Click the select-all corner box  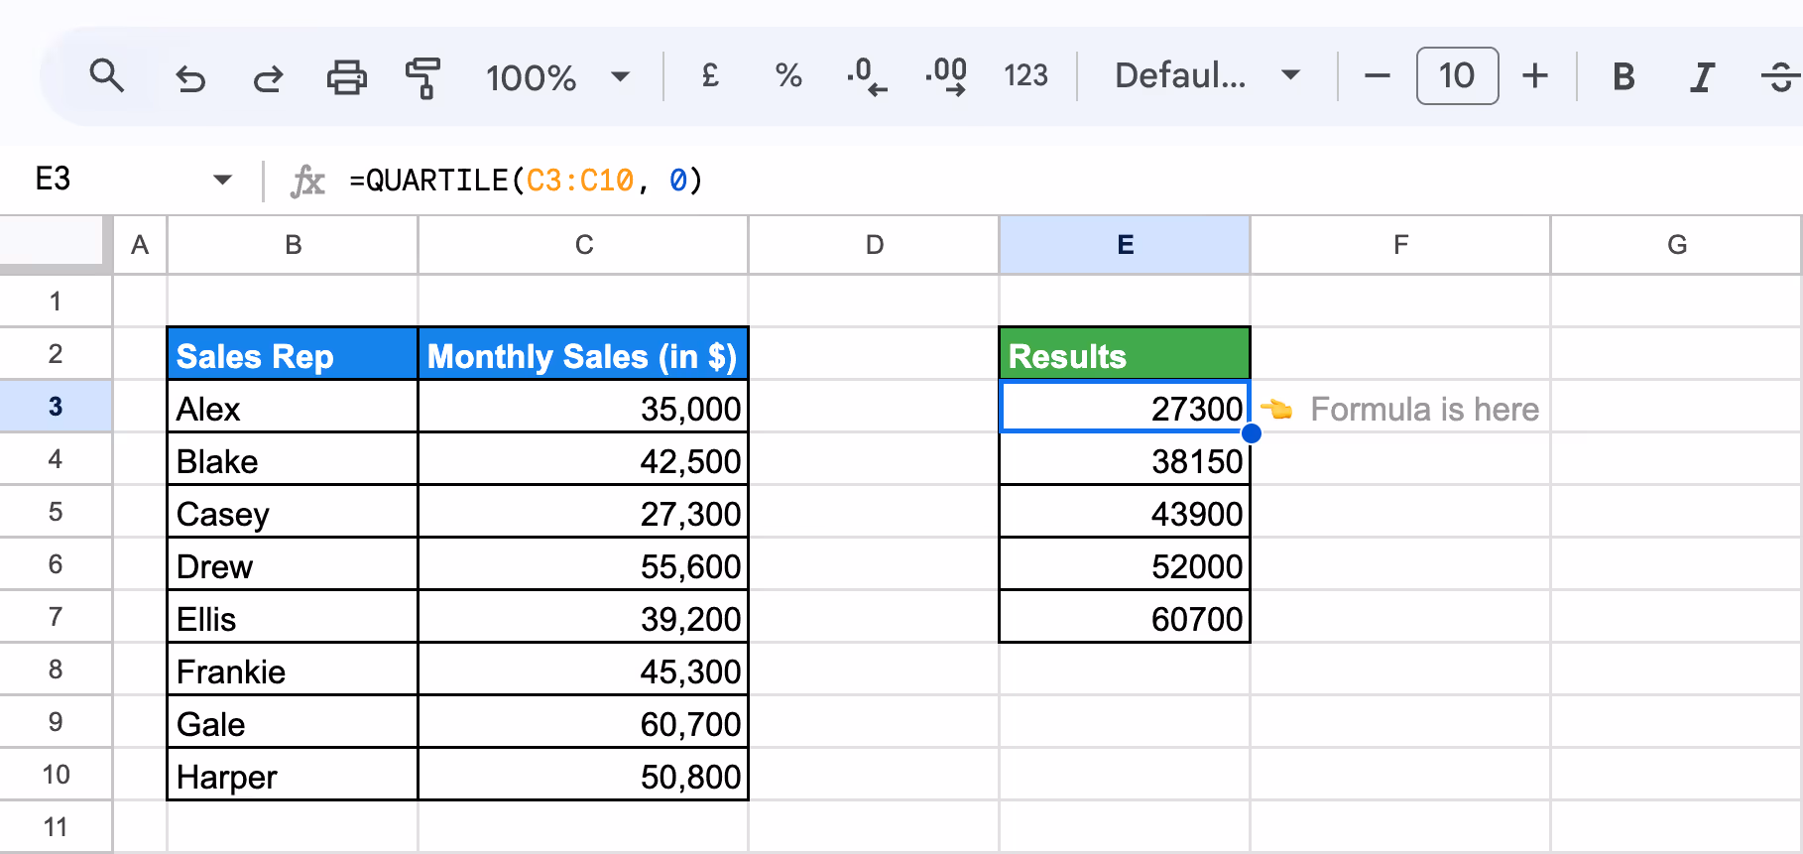52,241
